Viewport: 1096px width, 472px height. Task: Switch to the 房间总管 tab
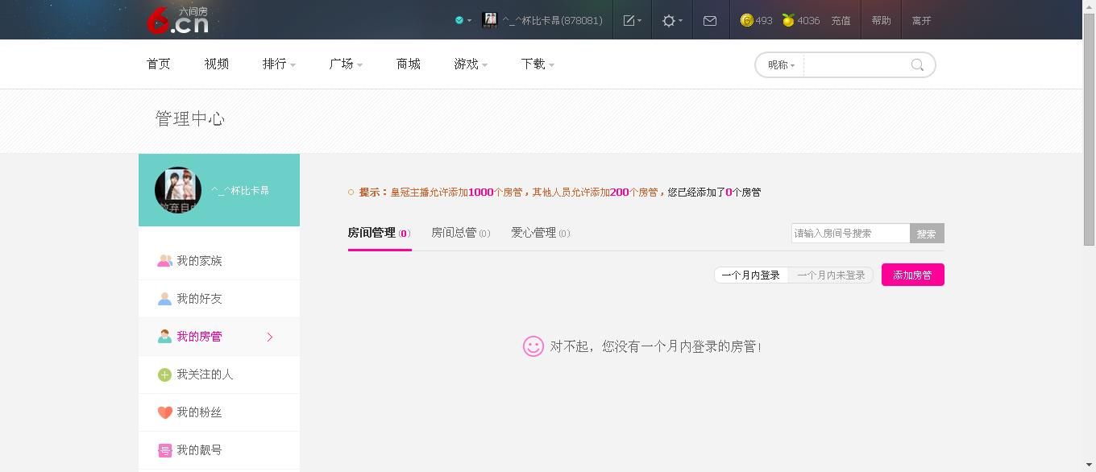tap(461, 233)
